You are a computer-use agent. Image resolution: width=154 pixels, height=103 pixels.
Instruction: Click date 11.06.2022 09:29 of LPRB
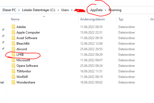(x=91, y=54)
